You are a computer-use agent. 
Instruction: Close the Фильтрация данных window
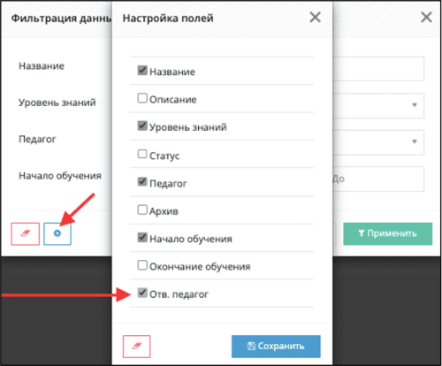(426, 18)
